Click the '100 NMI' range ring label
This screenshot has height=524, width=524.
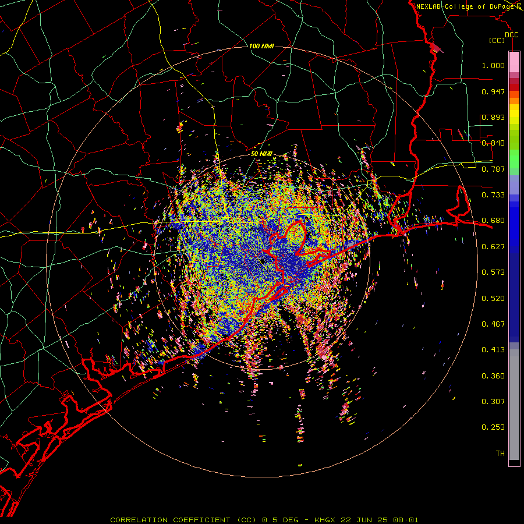261,46
